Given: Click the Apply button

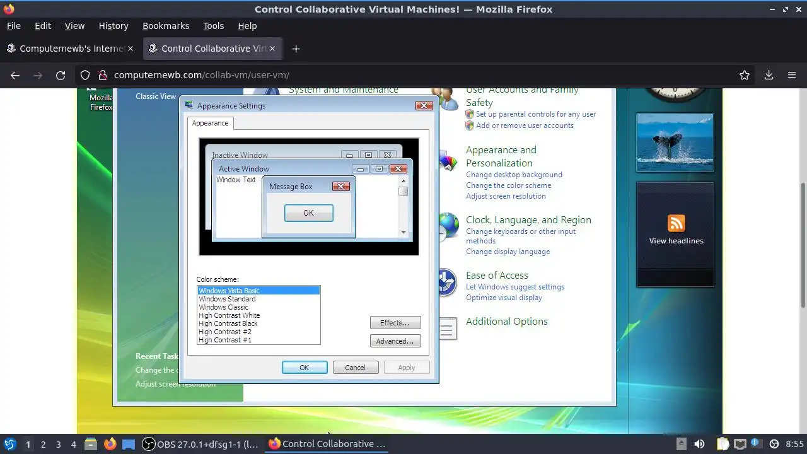Looking at the screenshot, I should [407, 368].
